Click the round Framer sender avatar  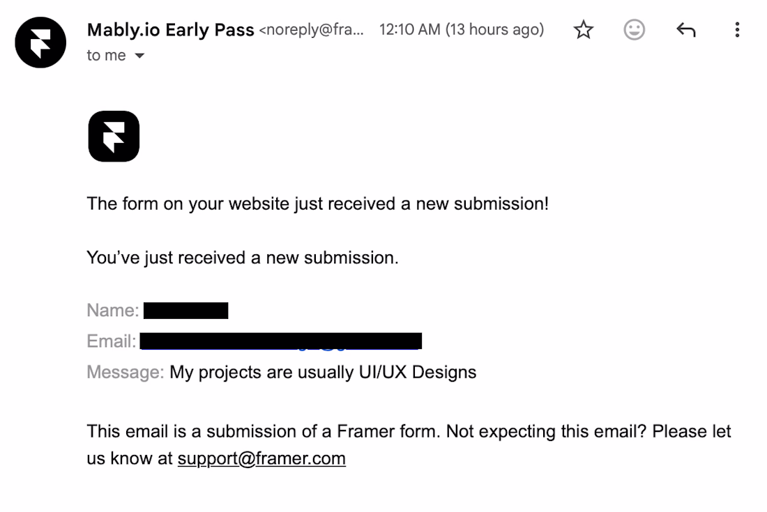[40, 42]
